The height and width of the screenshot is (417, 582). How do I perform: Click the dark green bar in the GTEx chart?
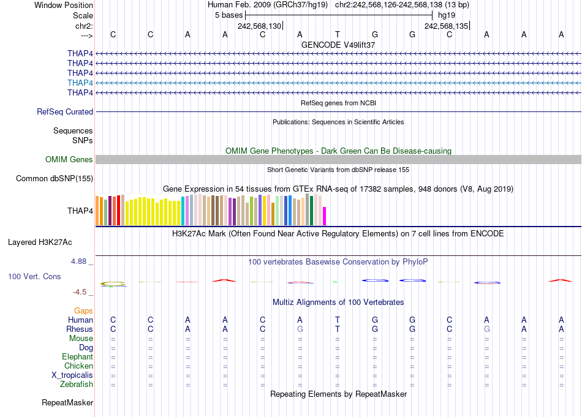coord(311,211)
